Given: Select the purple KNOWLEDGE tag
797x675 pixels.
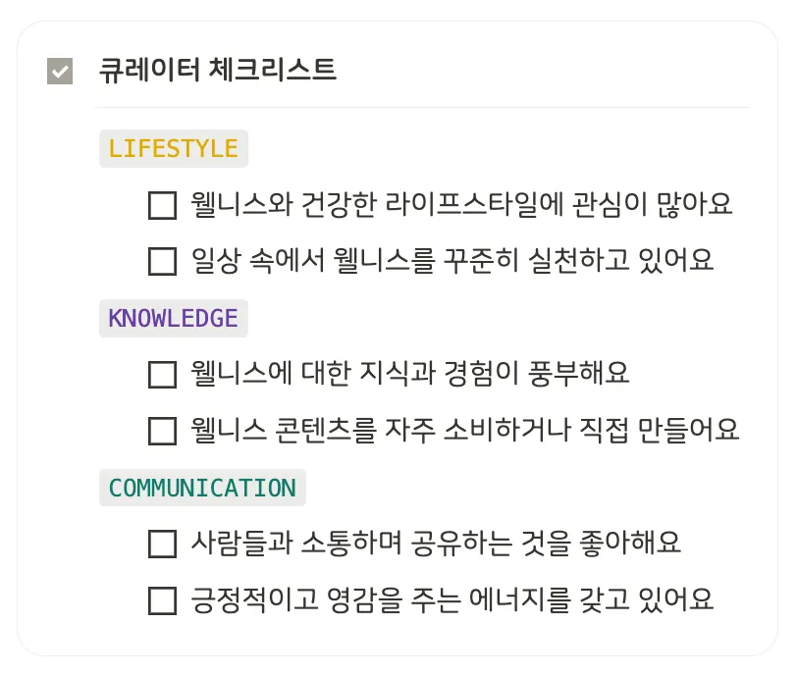Looking at the screenshot, I should (x=174, y=319).
